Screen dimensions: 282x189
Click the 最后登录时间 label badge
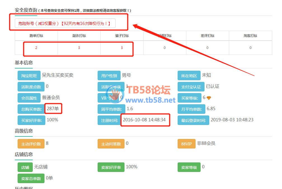[x=193, y=121]
